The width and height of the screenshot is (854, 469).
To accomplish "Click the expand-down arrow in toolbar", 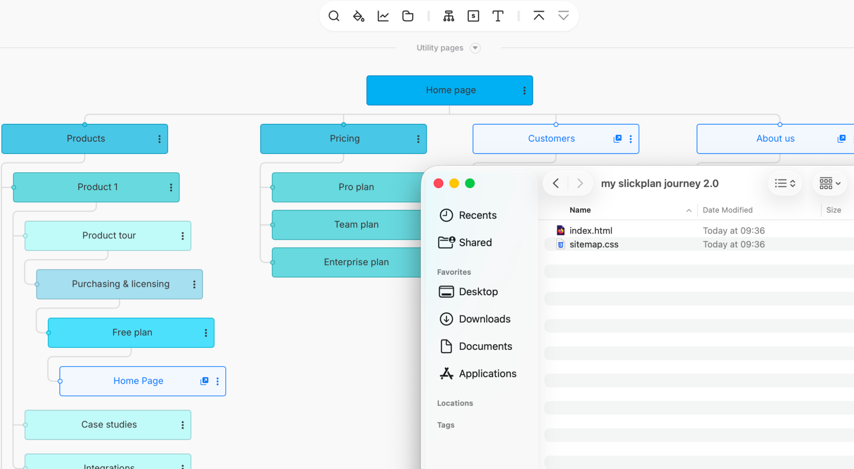I will 563,16.
